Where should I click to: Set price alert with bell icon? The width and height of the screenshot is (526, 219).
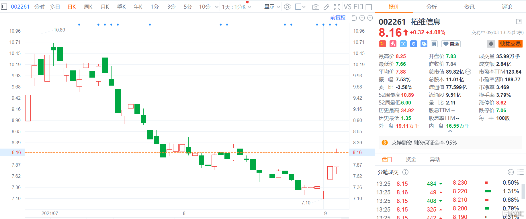click(491, 44)
